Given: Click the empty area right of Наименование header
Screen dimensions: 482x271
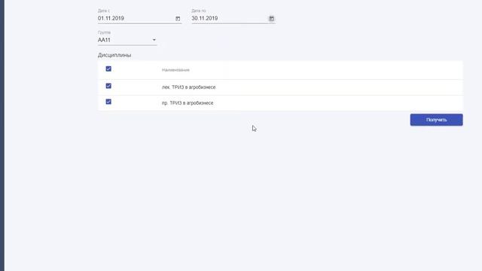Looking at the screenshot, I should pos(326,70).
